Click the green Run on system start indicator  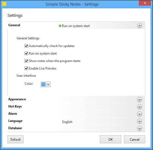point(60,26)
